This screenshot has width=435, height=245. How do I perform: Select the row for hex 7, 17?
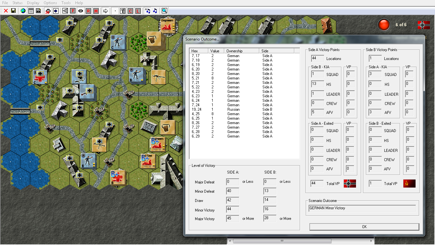(x=244, y=56)
